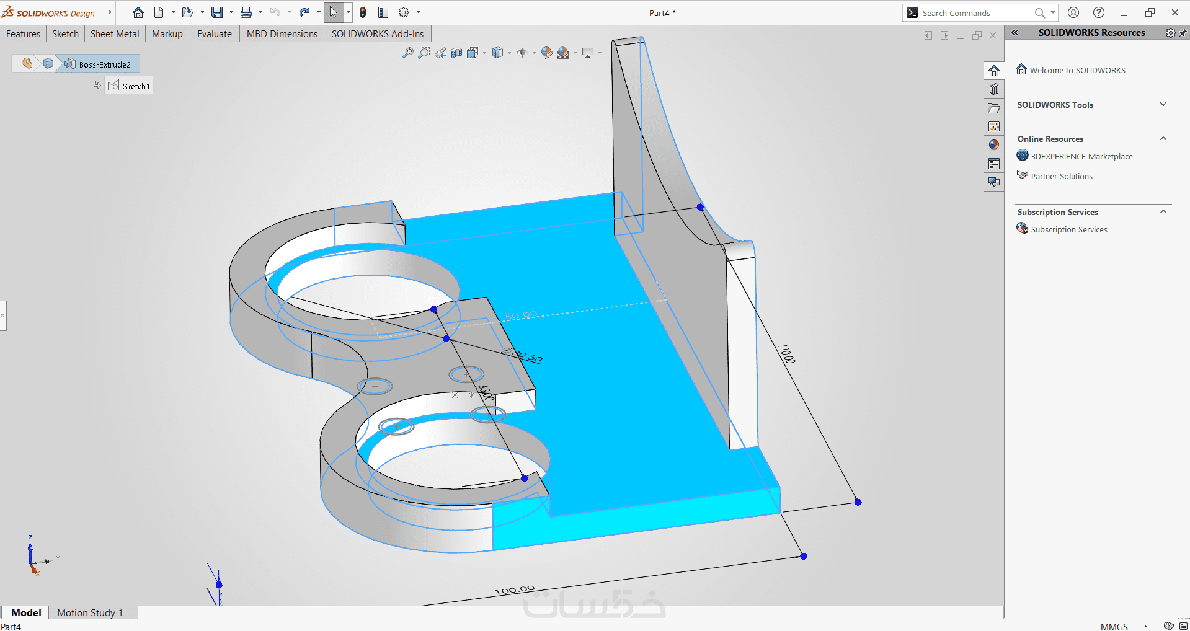This screenshot has width=1190, height=631.
Task: Open the View Orientation dropdown arrow
Action: [484, 53]
